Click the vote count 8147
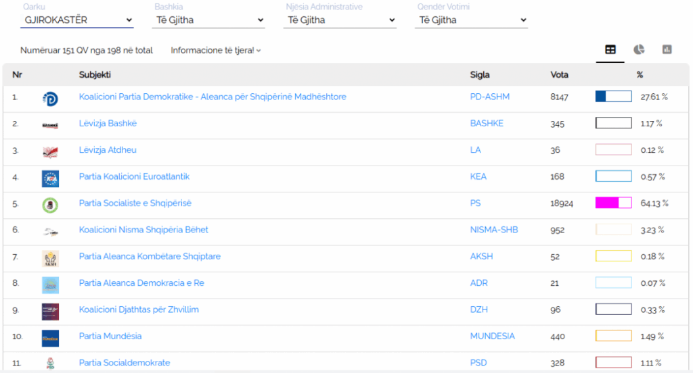693x373 pixels. point(559,97)
